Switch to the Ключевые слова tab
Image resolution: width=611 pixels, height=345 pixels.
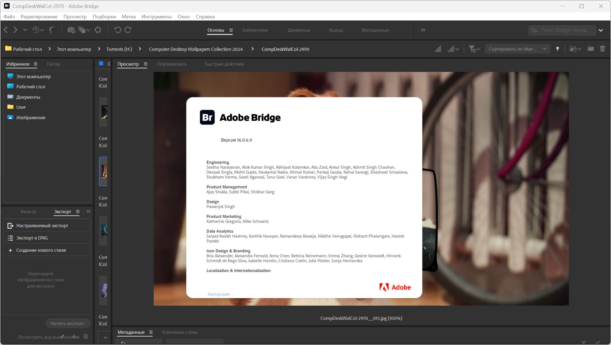point(180,332)
